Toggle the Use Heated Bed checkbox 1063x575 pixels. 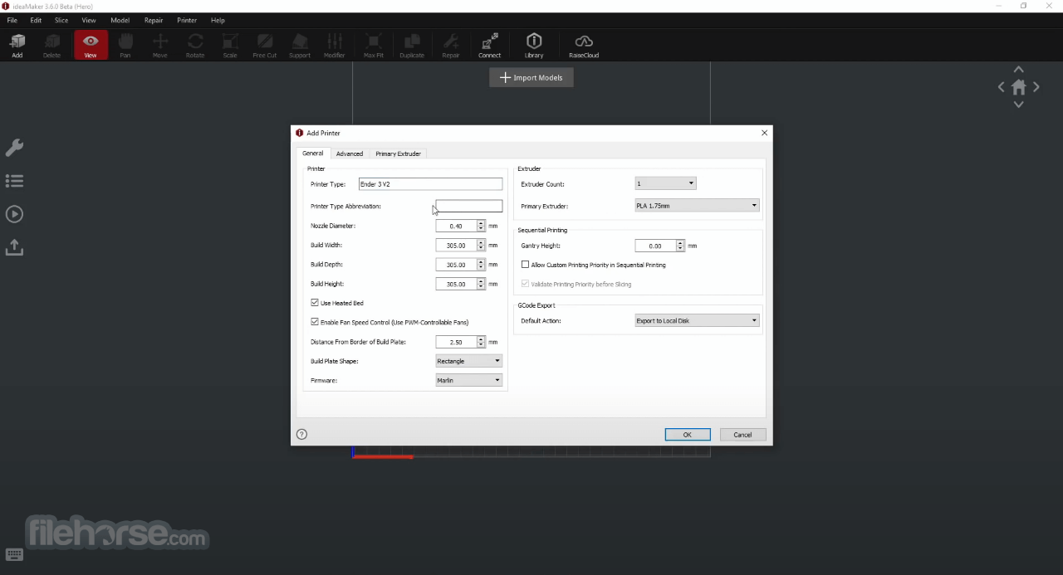(x=315, y=303)
